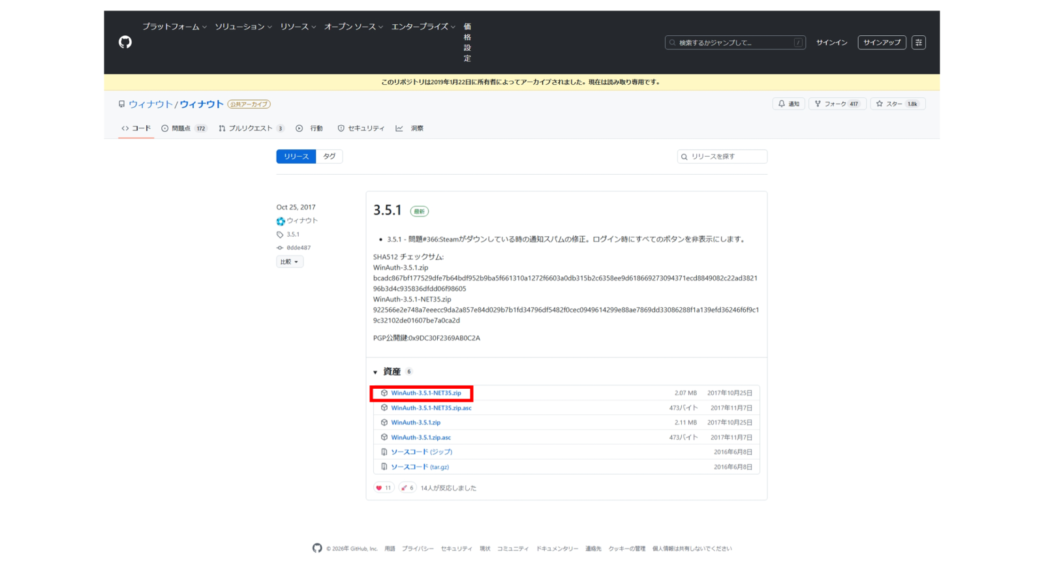Open the 比較 compare dropdown
The height and width of the screenshot is (587, 1044).
pos(289,262)
